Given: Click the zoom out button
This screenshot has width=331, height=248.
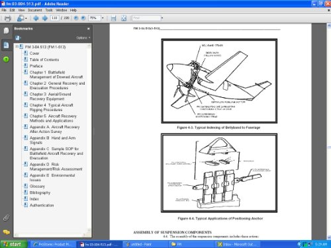Looking at the screenshot, I should tap(76, 18).
